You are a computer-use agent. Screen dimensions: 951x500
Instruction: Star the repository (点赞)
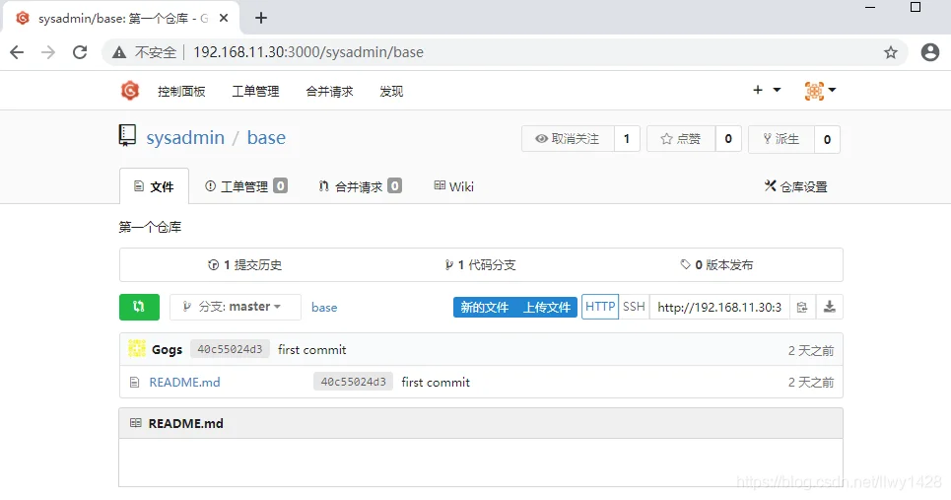pos(681,139)
